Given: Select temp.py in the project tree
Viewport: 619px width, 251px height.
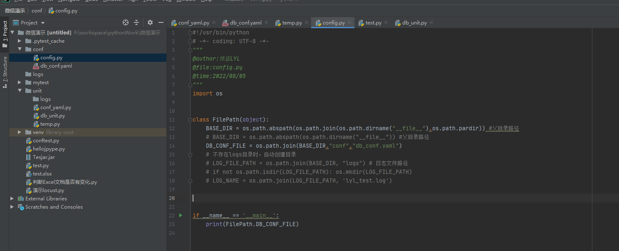Looking at the screenshot, I should point(88,124).
